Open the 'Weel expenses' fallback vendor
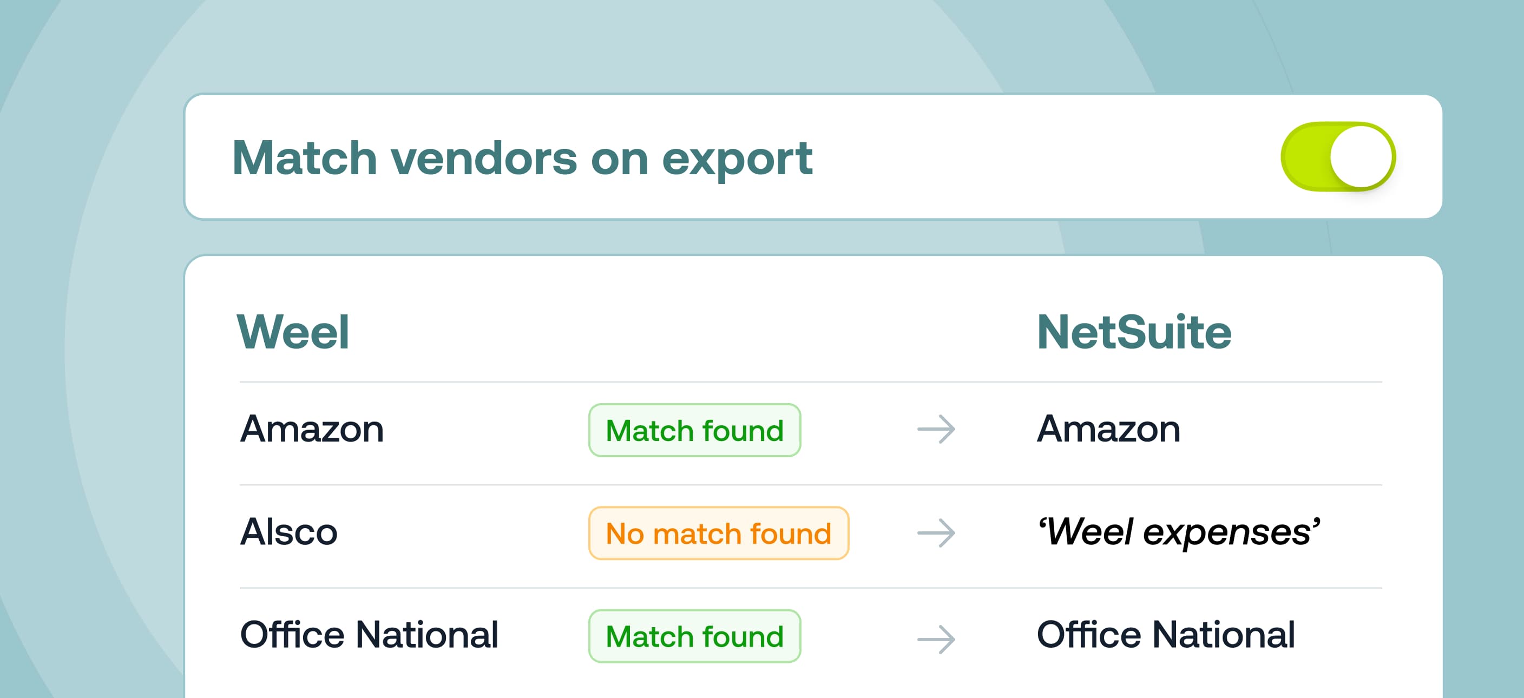This screenshot has width=1524, height=698. pos(1179,531)
